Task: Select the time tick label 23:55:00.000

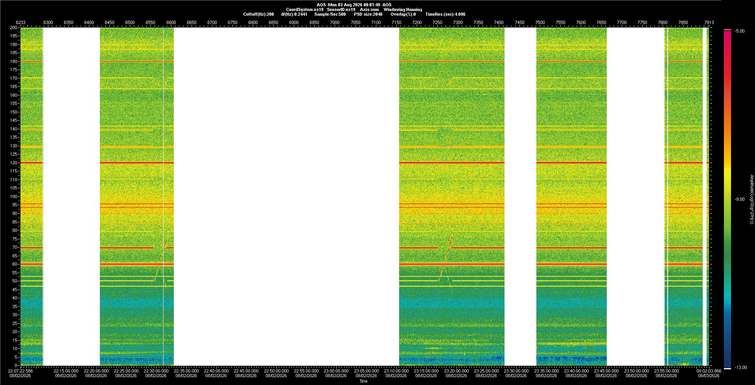Action: [667, 371]
